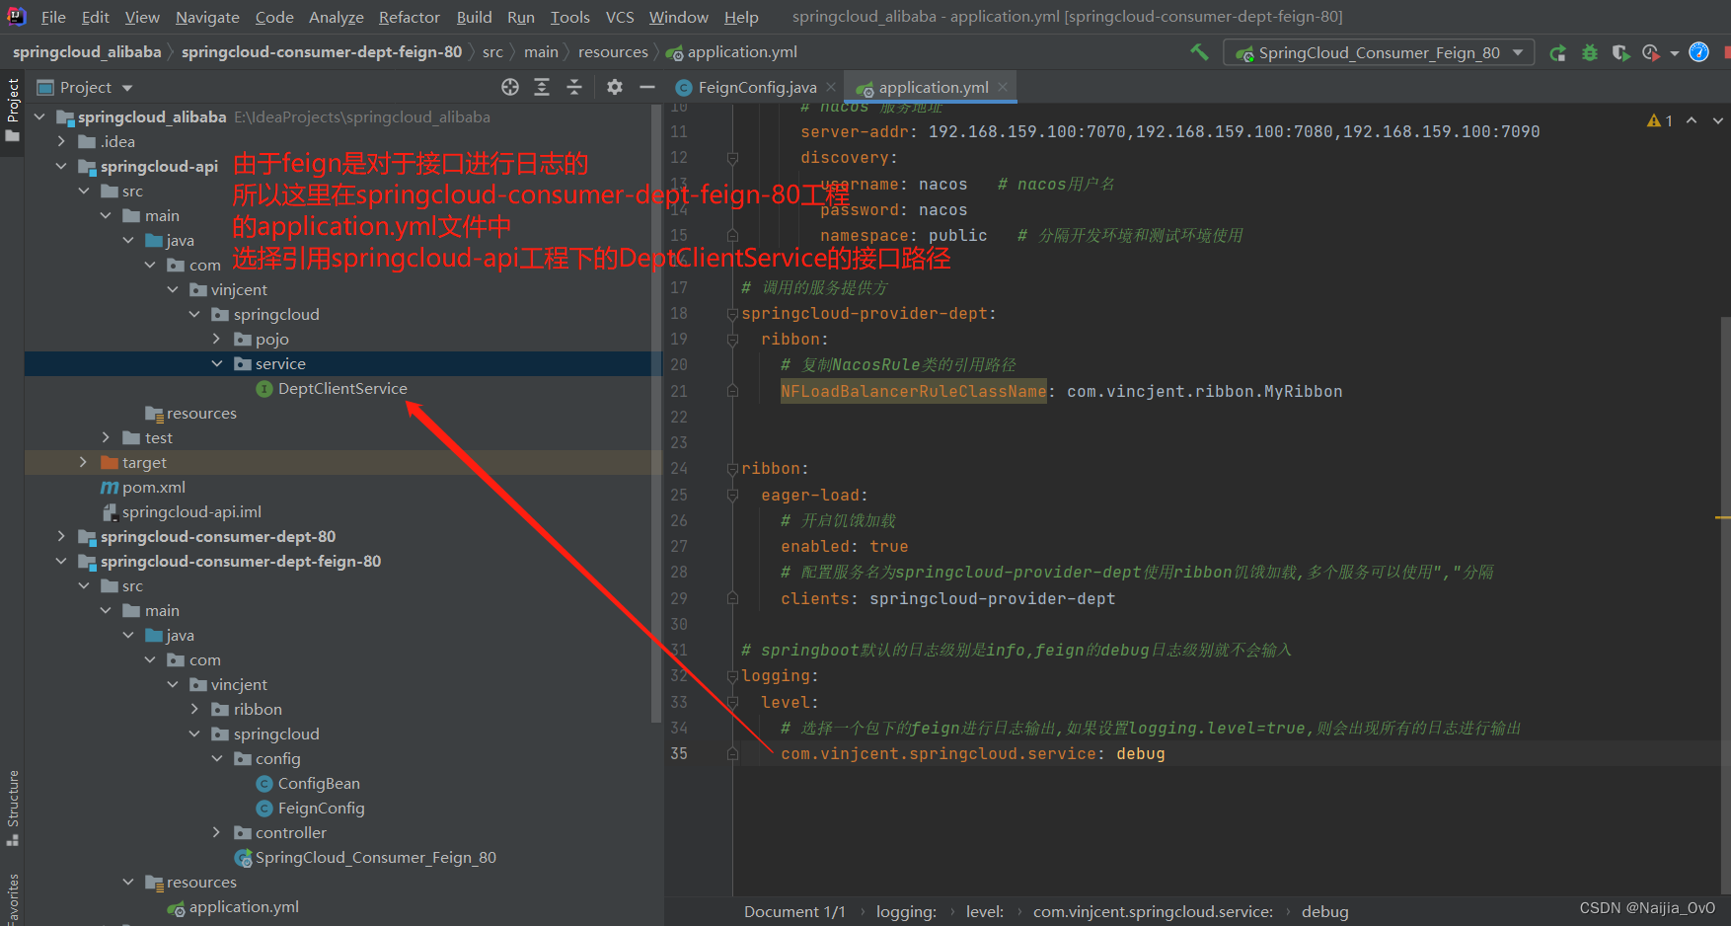Click the IntelliJ IDEA logo icon
Viewport: 1731px width, 926px height.
click(17, 16)
